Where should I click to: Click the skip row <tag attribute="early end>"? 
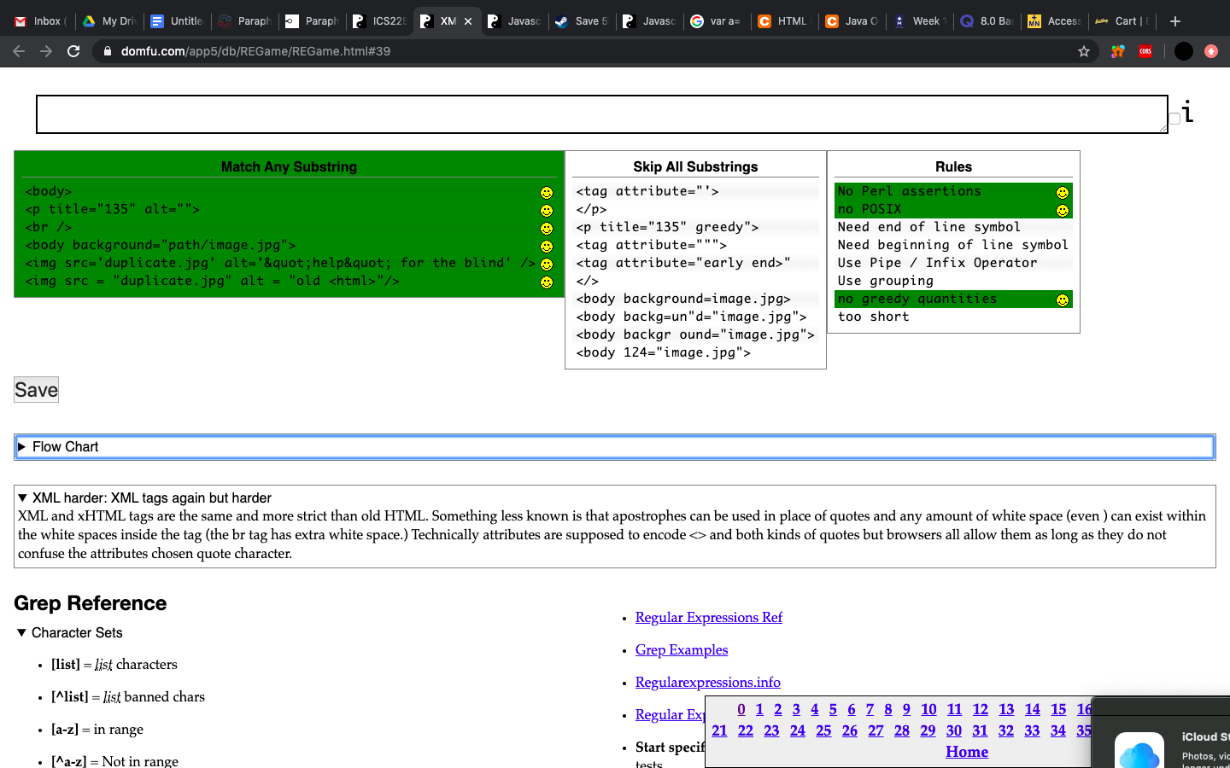pyautogui.click(x=695, y=263)
